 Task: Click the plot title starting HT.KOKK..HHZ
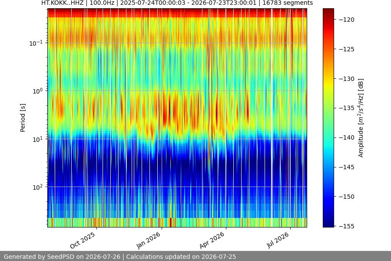pos(177,3)
